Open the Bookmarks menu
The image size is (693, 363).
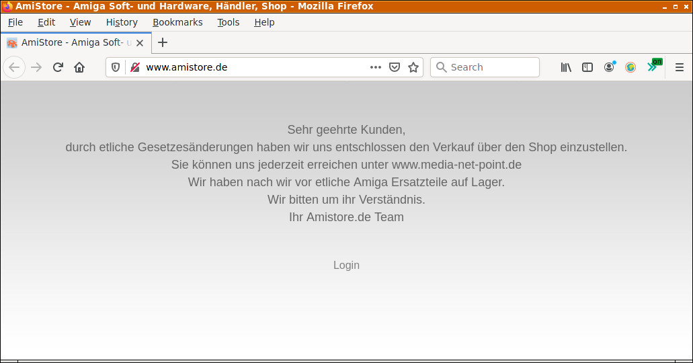click(x=177, y=22)
